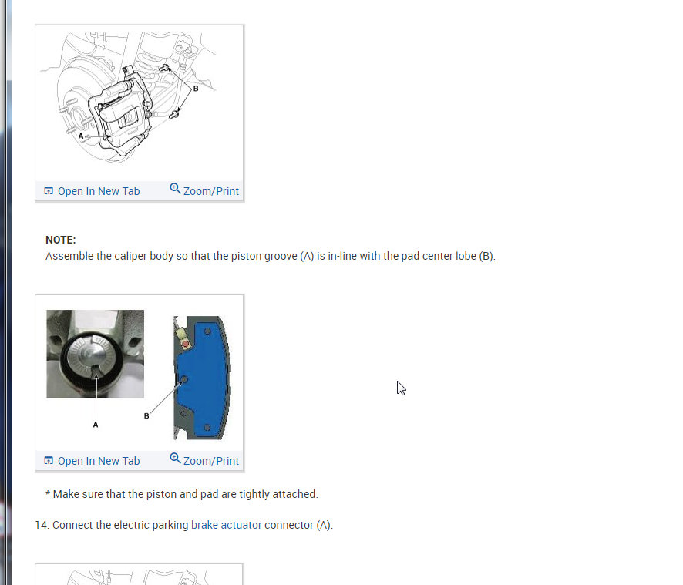This screenshot has height=585, width=683.
Task: Click the magnifier icon under the brake pad image
Action: click(x=175, y=458)
